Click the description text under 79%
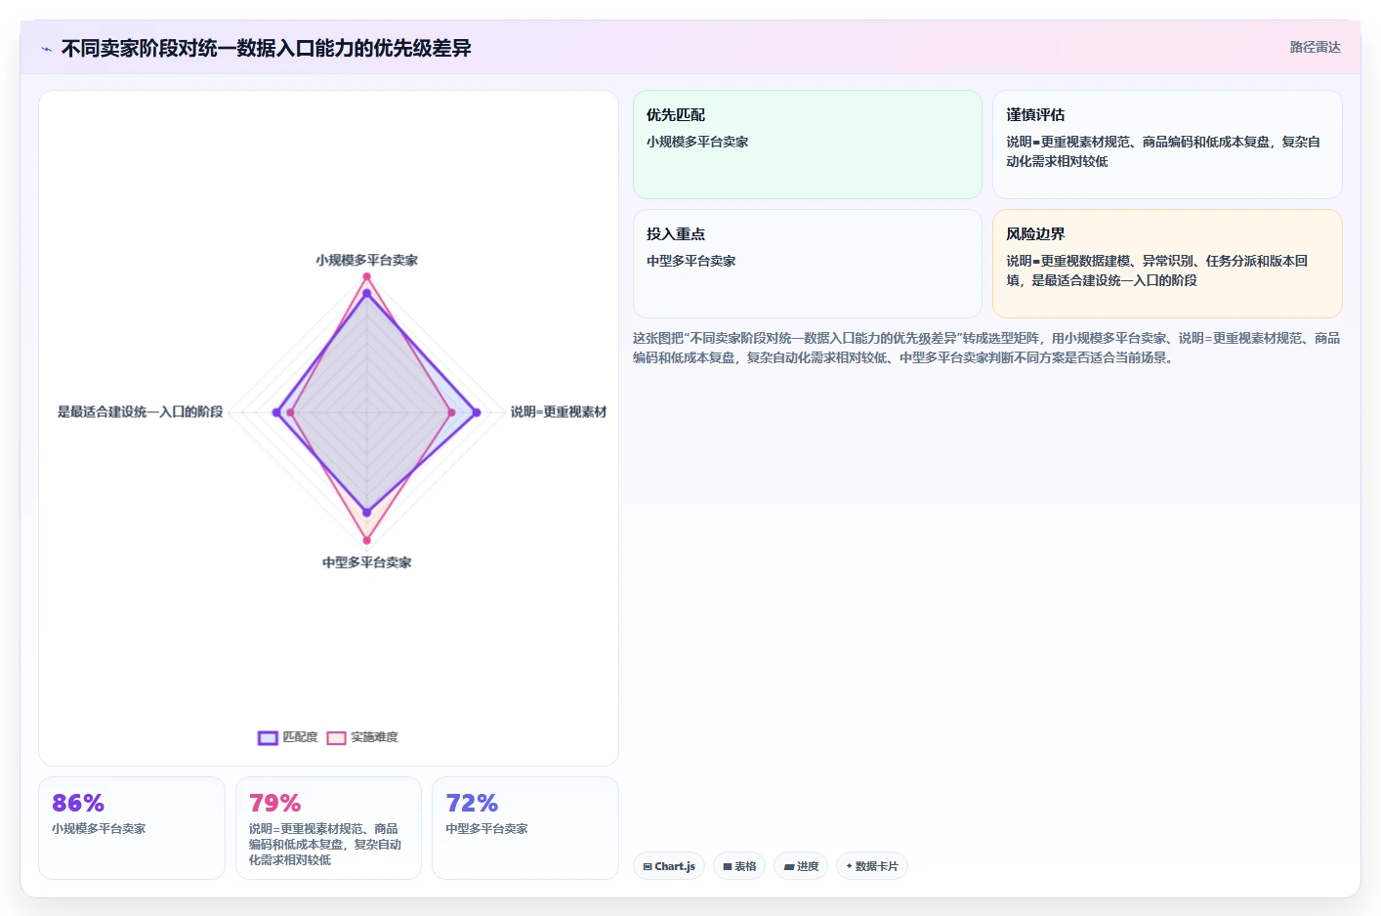 click(325, 844)
